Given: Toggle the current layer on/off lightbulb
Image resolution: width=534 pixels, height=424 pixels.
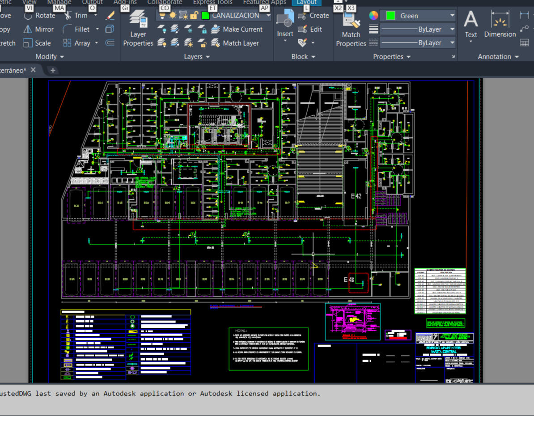Looking at the screenshot, I should 162,15.
